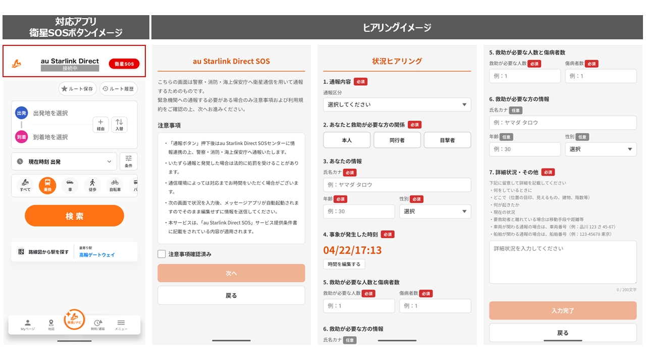
Task: Select 本人 as relationship option
Action: coord(347,140)
